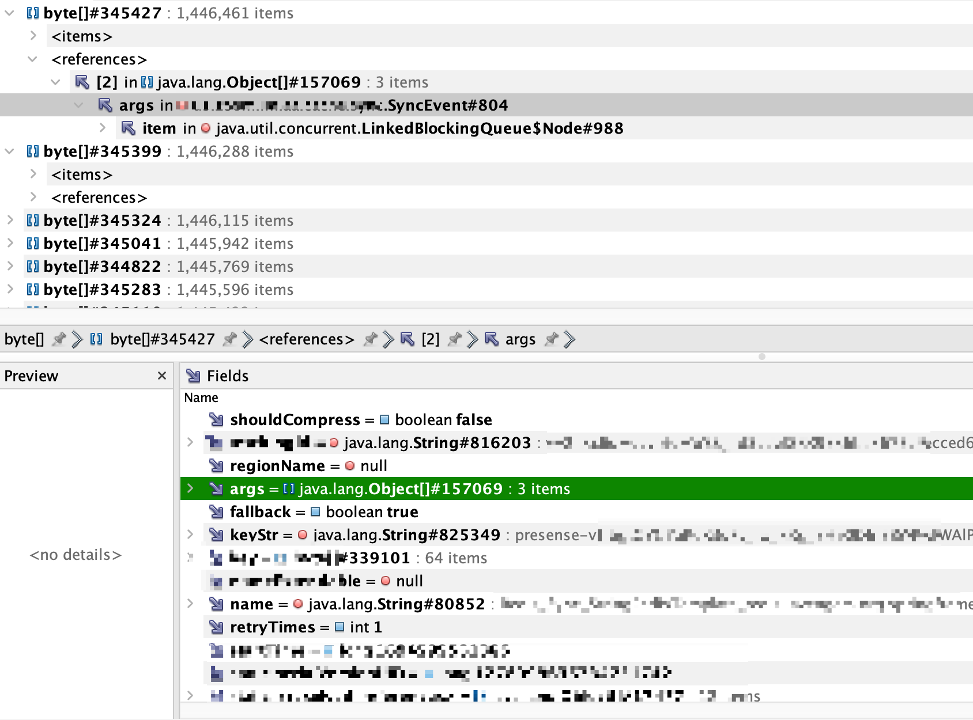
Task: Click array icon of byte[]#345399 row
Action: pos(33,151)
